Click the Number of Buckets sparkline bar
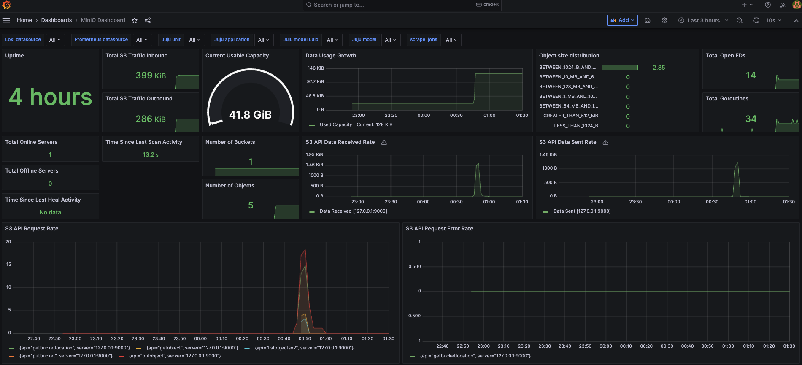Screen dimensions: 802x365 pyautogui.click(x=257, y=172)
